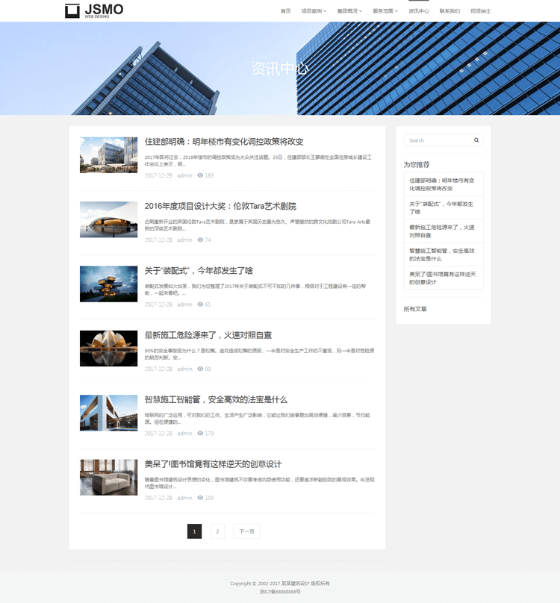The width and height of the screenshot is (560, 603).
Task: Click 下一页 next page button
Action: (x=246, y=531)
